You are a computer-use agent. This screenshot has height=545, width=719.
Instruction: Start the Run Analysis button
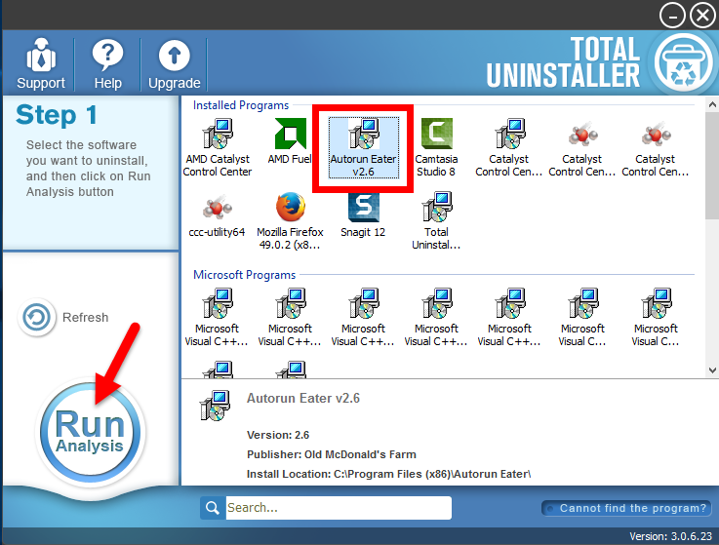pos(90,432)
